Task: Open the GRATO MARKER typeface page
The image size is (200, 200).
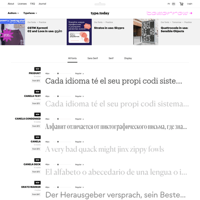Action: [31, 187]
